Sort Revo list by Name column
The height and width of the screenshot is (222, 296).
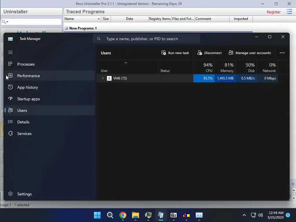point(82,19)
